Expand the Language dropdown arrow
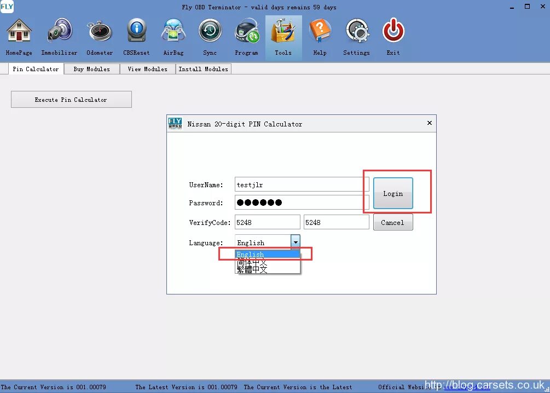This screenshot has height=393, width=550. coord(296,242)
